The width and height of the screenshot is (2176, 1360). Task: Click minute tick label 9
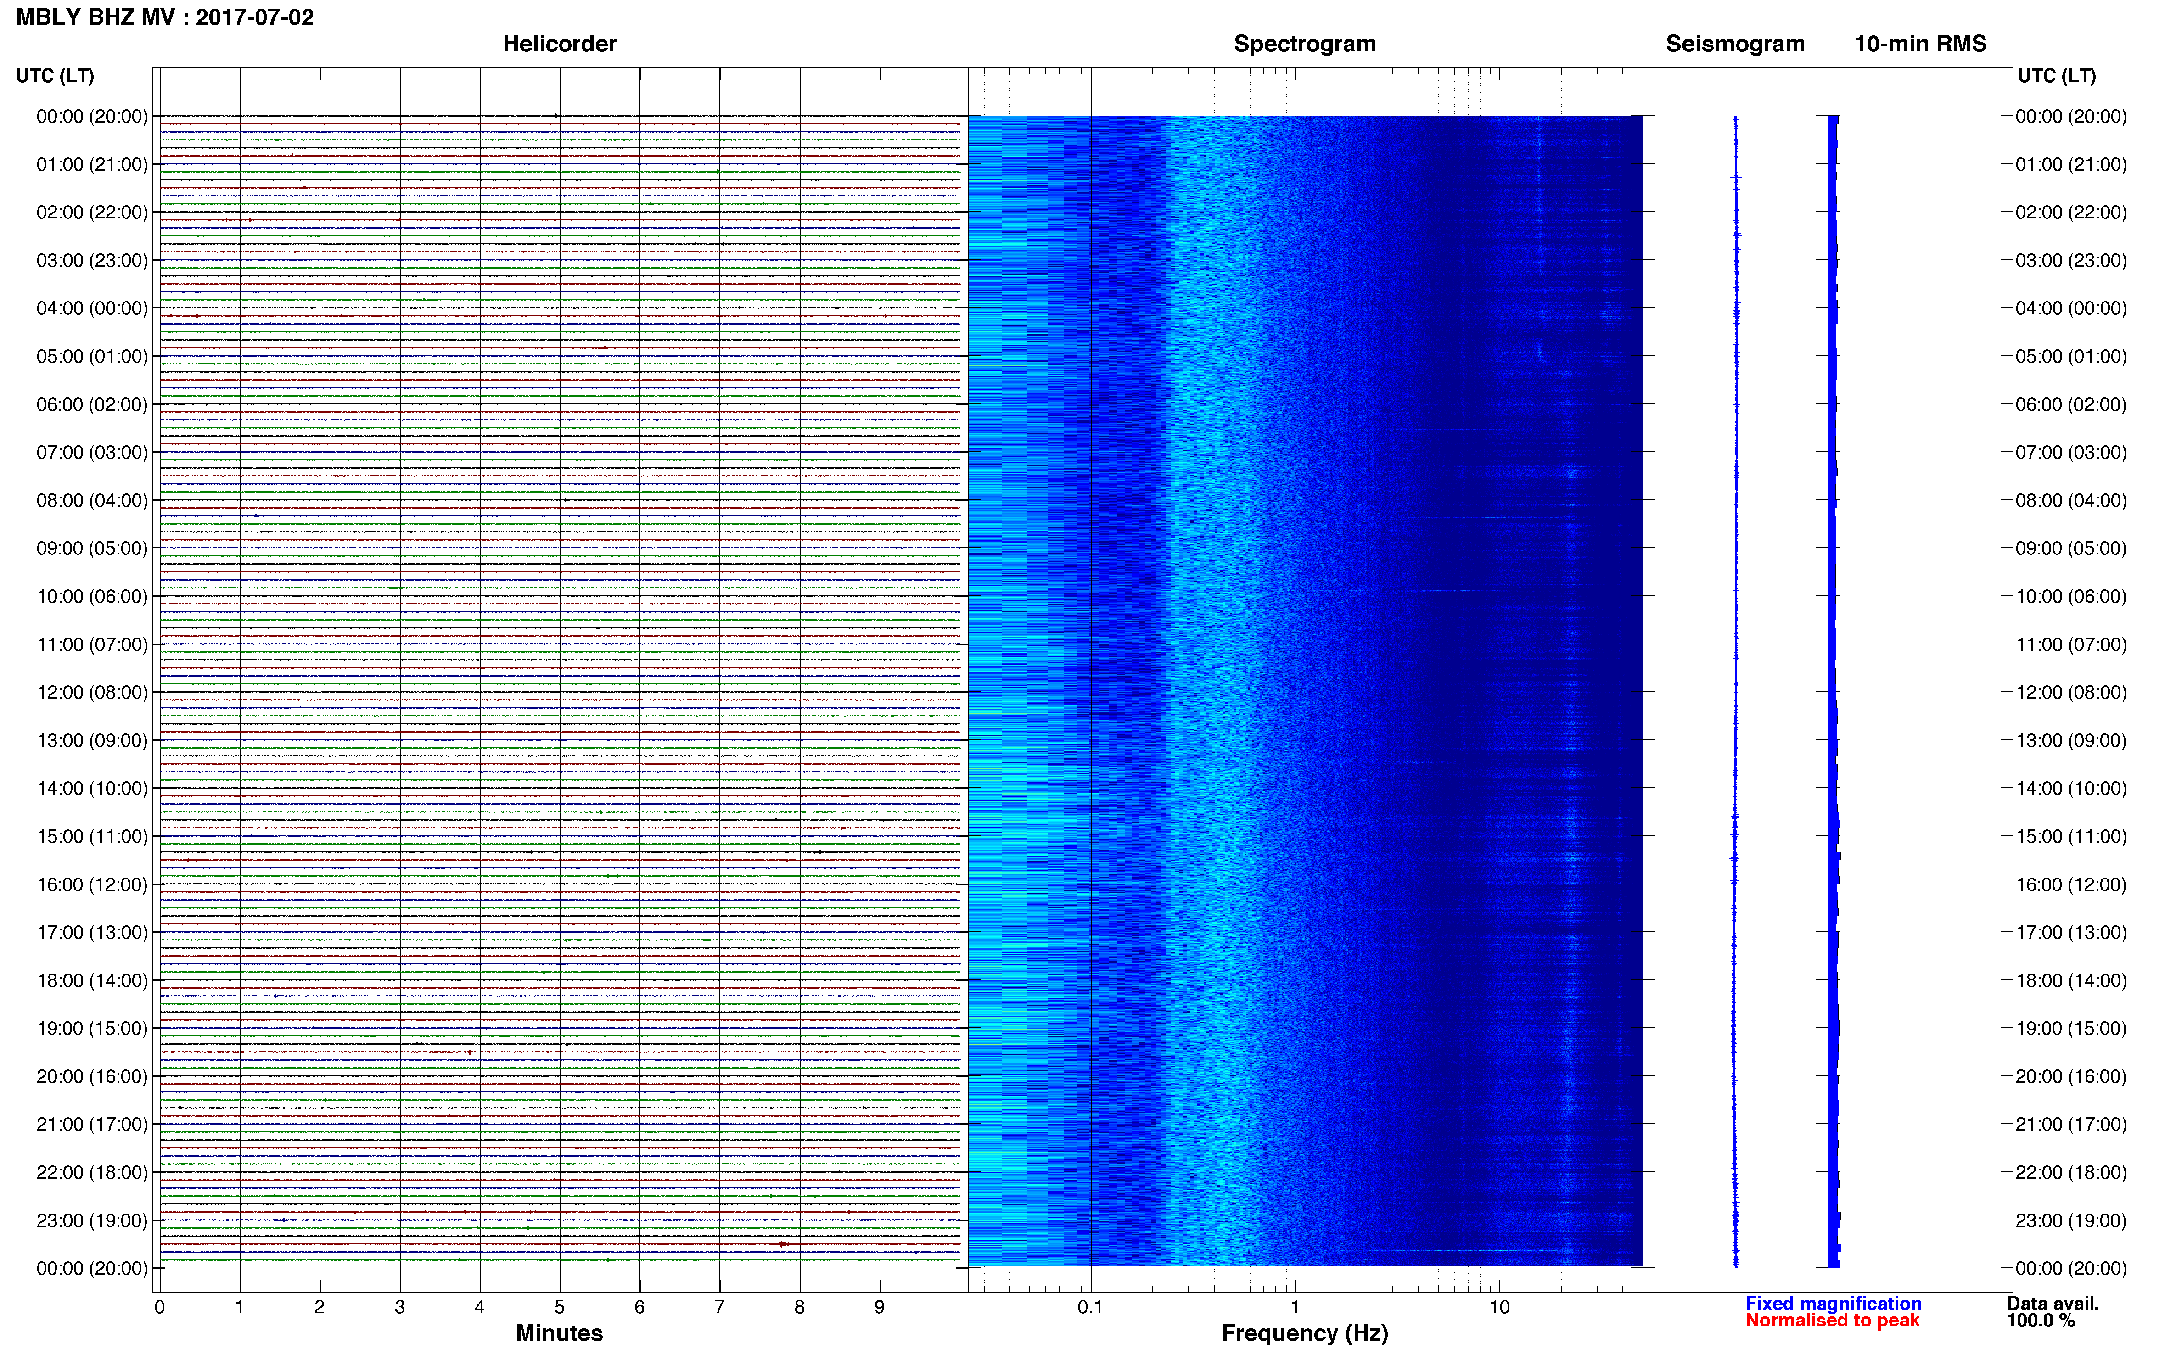tap(880, 1307)
